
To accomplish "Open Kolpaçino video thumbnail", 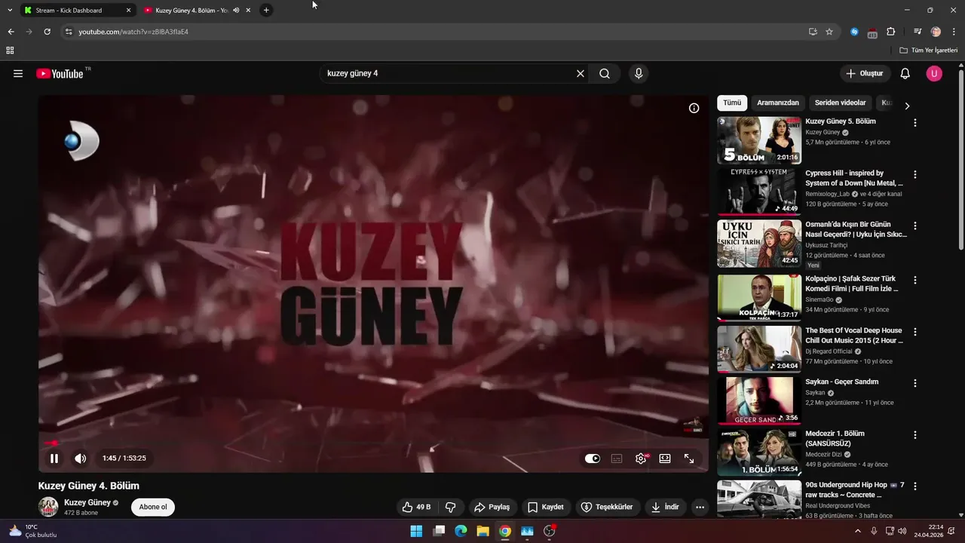I will [x=758, y=297].
